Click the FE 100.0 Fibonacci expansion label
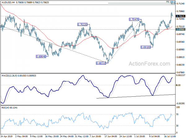This screenshot has height=139, width=186. (x=170, y=2)
